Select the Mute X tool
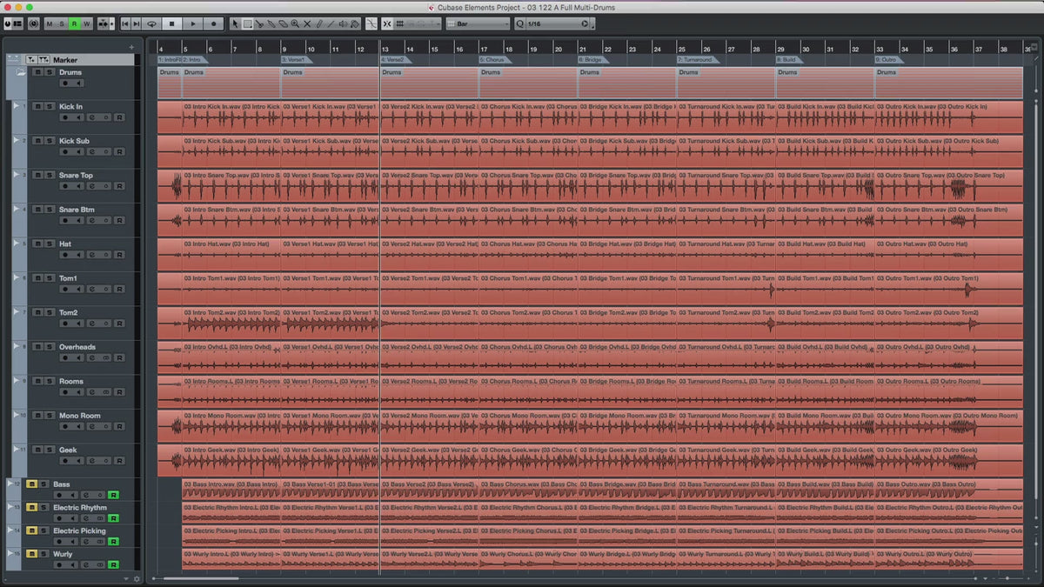The height and width of the screenshot is (587, 1044). tap(307, 24)
